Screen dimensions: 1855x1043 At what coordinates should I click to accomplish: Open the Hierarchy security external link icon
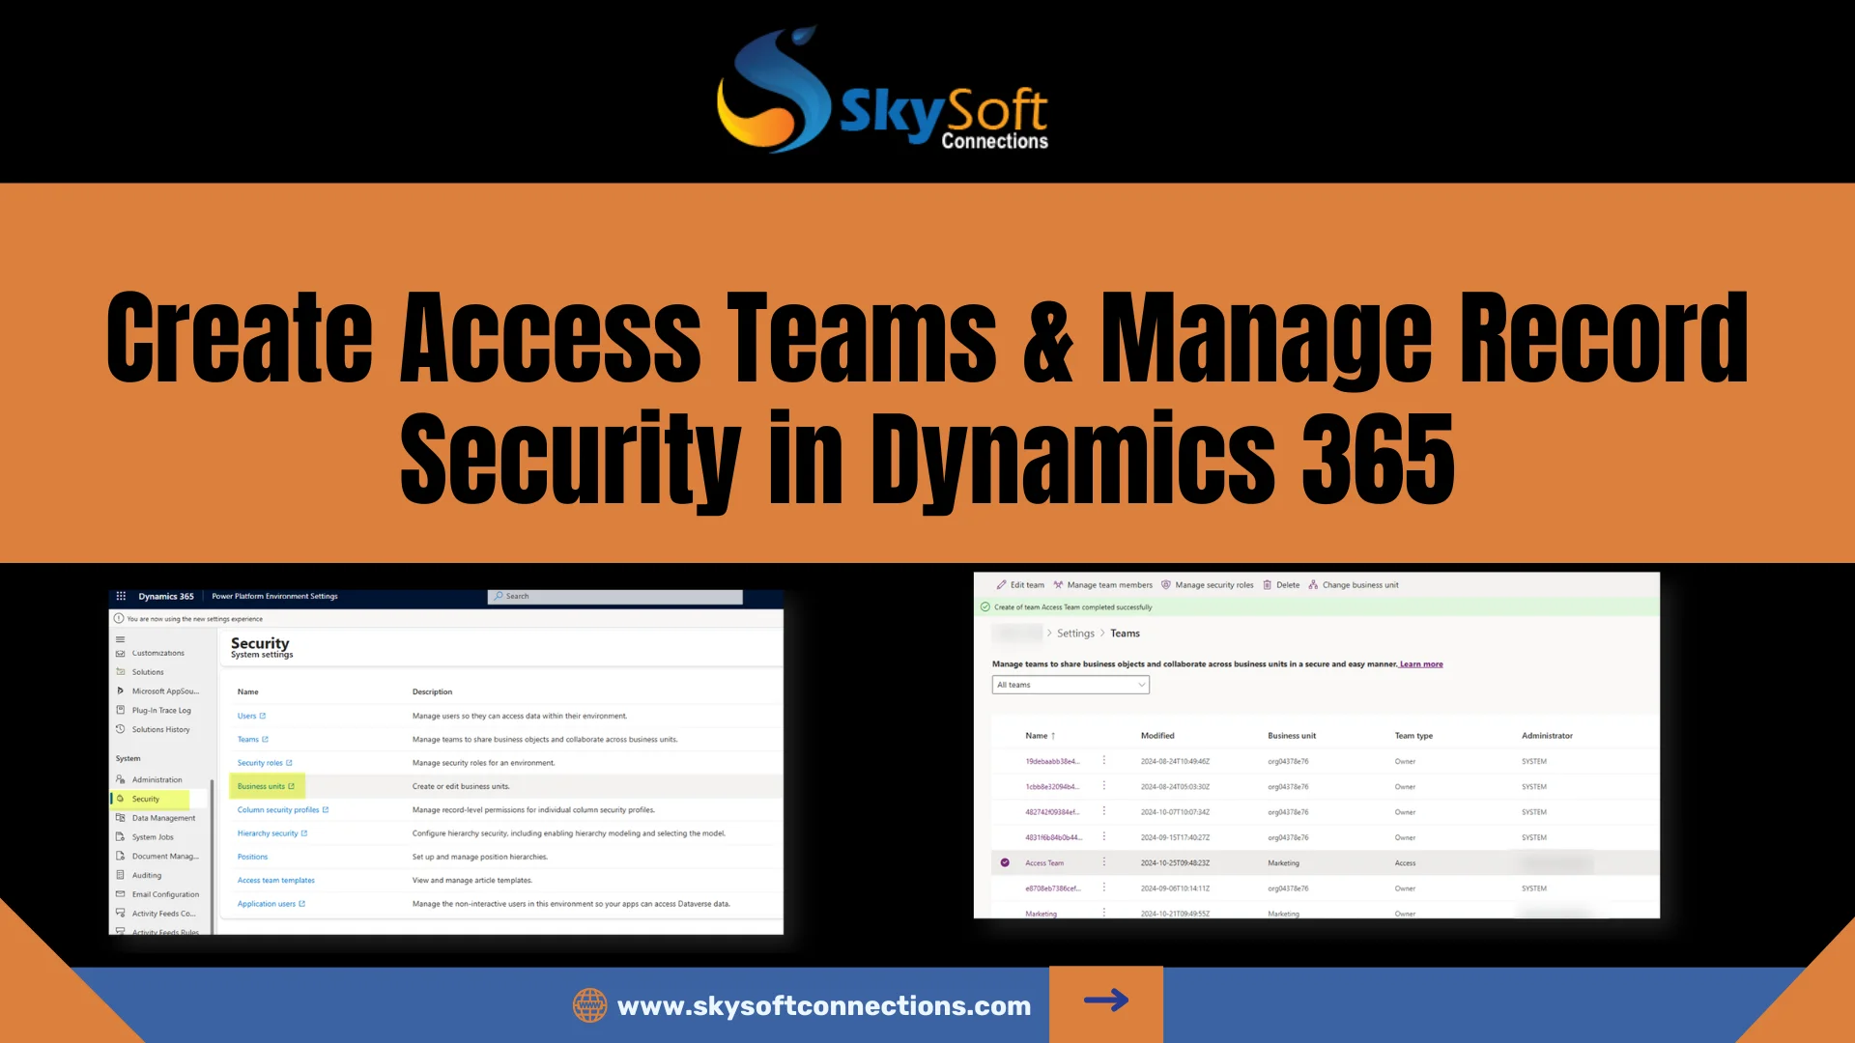(x=304, y=833)
